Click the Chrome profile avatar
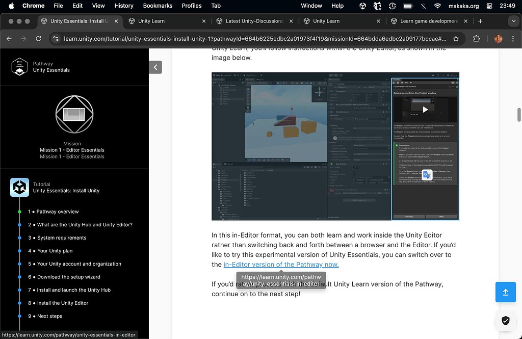The image size is (522, 339). coord(498,38)
